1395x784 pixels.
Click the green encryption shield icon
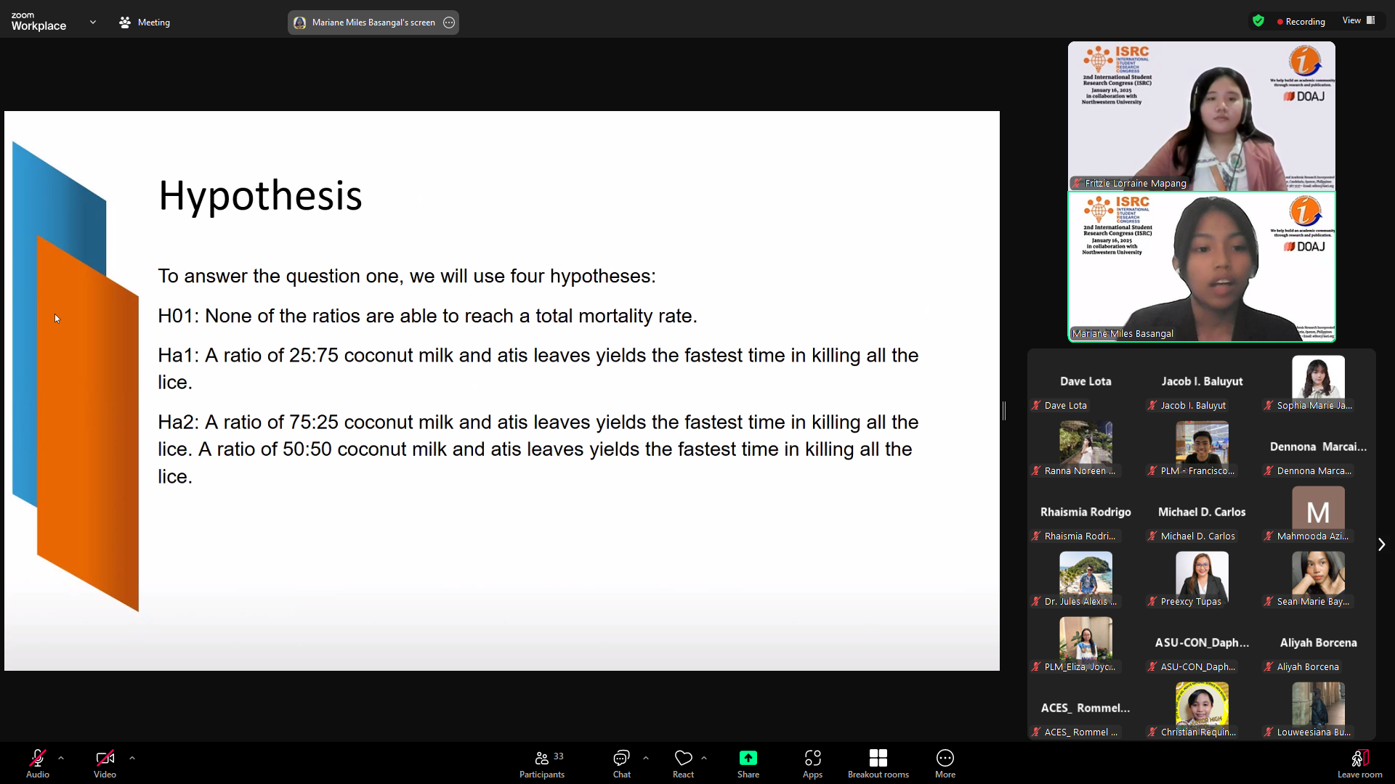[x=1258, y=21]
